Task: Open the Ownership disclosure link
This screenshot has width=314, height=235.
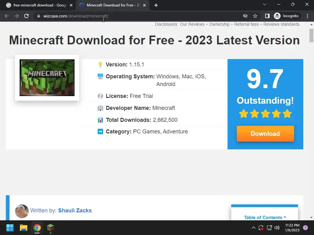Action: coord(219,24)
